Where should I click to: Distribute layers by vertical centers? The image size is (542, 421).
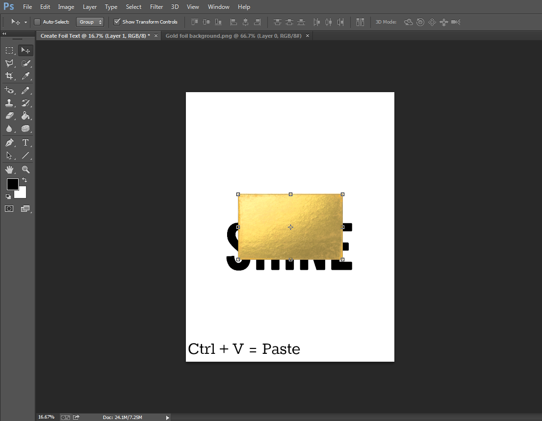[289, 22]
